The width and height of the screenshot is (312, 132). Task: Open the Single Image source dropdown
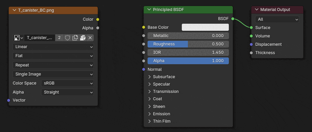[53, 74]
